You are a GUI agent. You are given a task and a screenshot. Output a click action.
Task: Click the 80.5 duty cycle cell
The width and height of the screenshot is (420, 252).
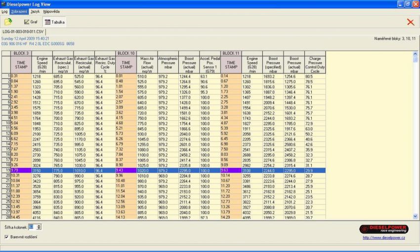coord(315,76)
